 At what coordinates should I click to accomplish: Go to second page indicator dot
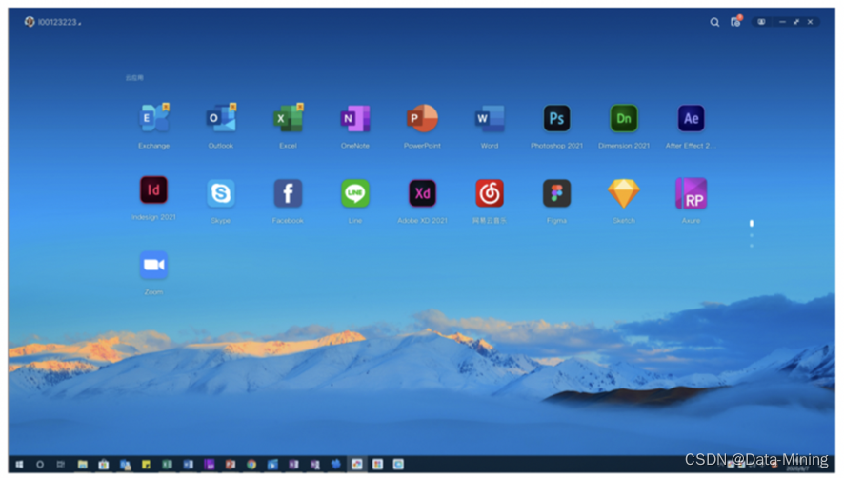coord(752,235)
